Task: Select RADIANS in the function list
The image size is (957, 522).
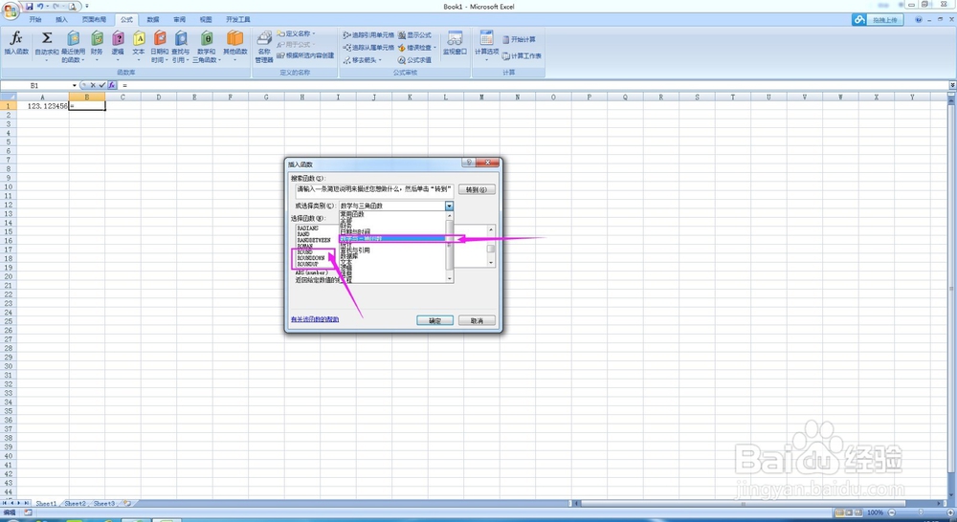Action: point(307,228)
